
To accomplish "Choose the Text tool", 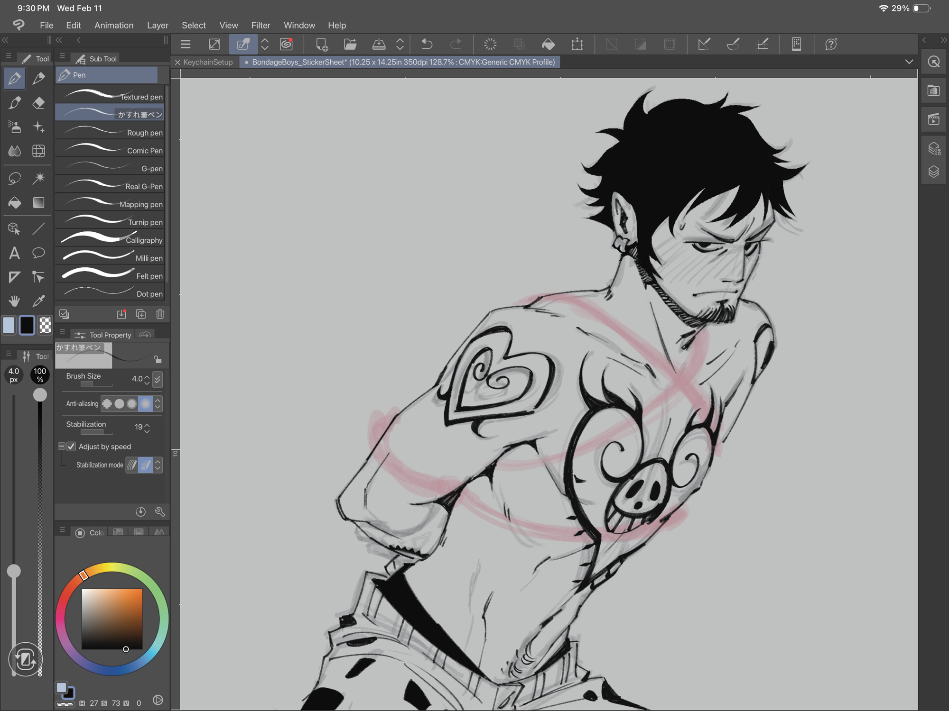I will tap(14, 253).
